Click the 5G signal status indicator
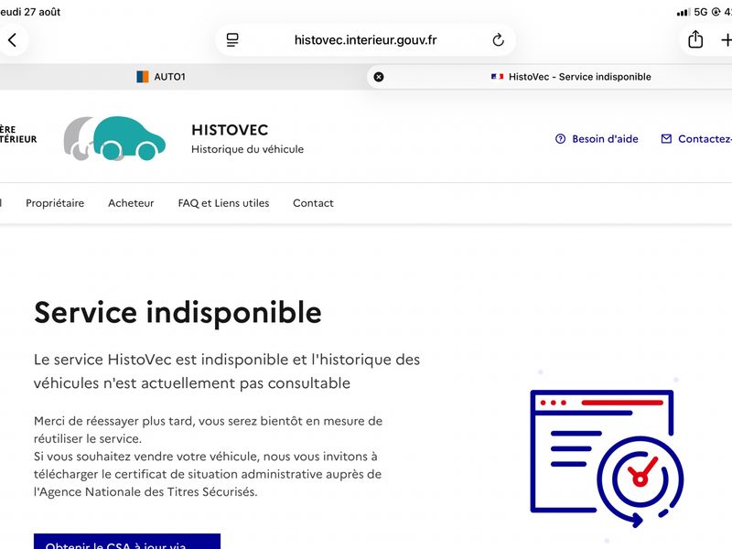The height and width of the screenshot is (549, 732). [700, 12]
